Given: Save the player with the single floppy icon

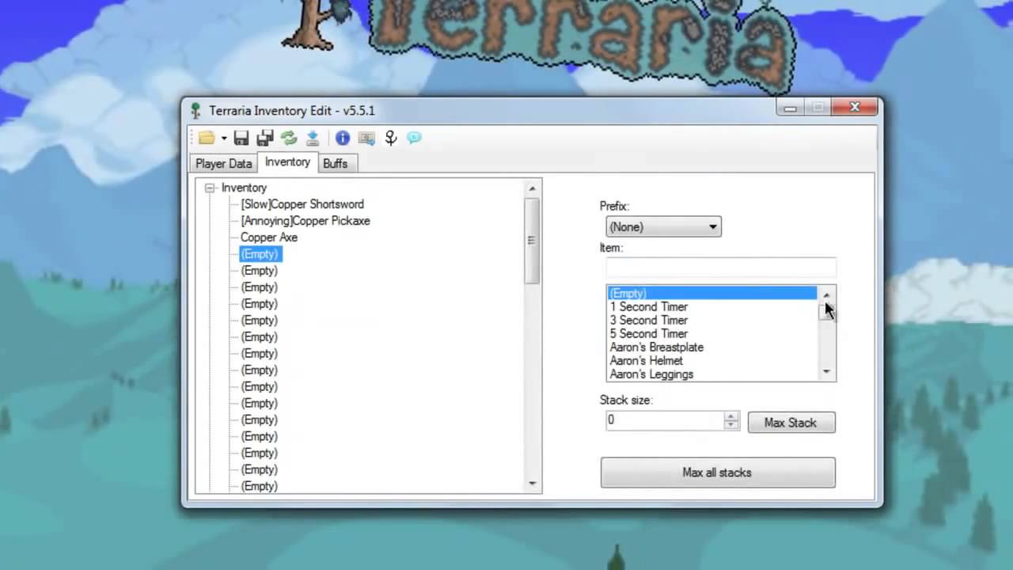Looking at the screenshot, I should [x=241, y=139].
